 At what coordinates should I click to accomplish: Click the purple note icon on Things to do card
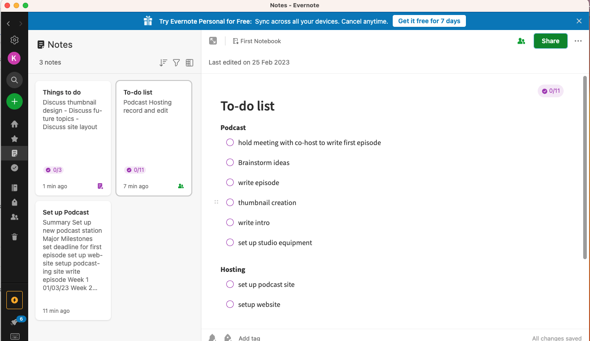coord(100,186)
